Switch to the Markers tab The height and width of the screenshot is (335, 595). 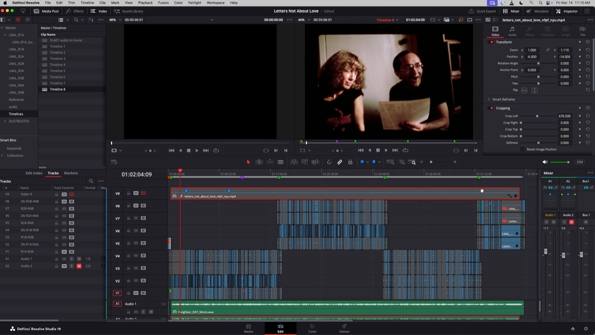point(71,173)
